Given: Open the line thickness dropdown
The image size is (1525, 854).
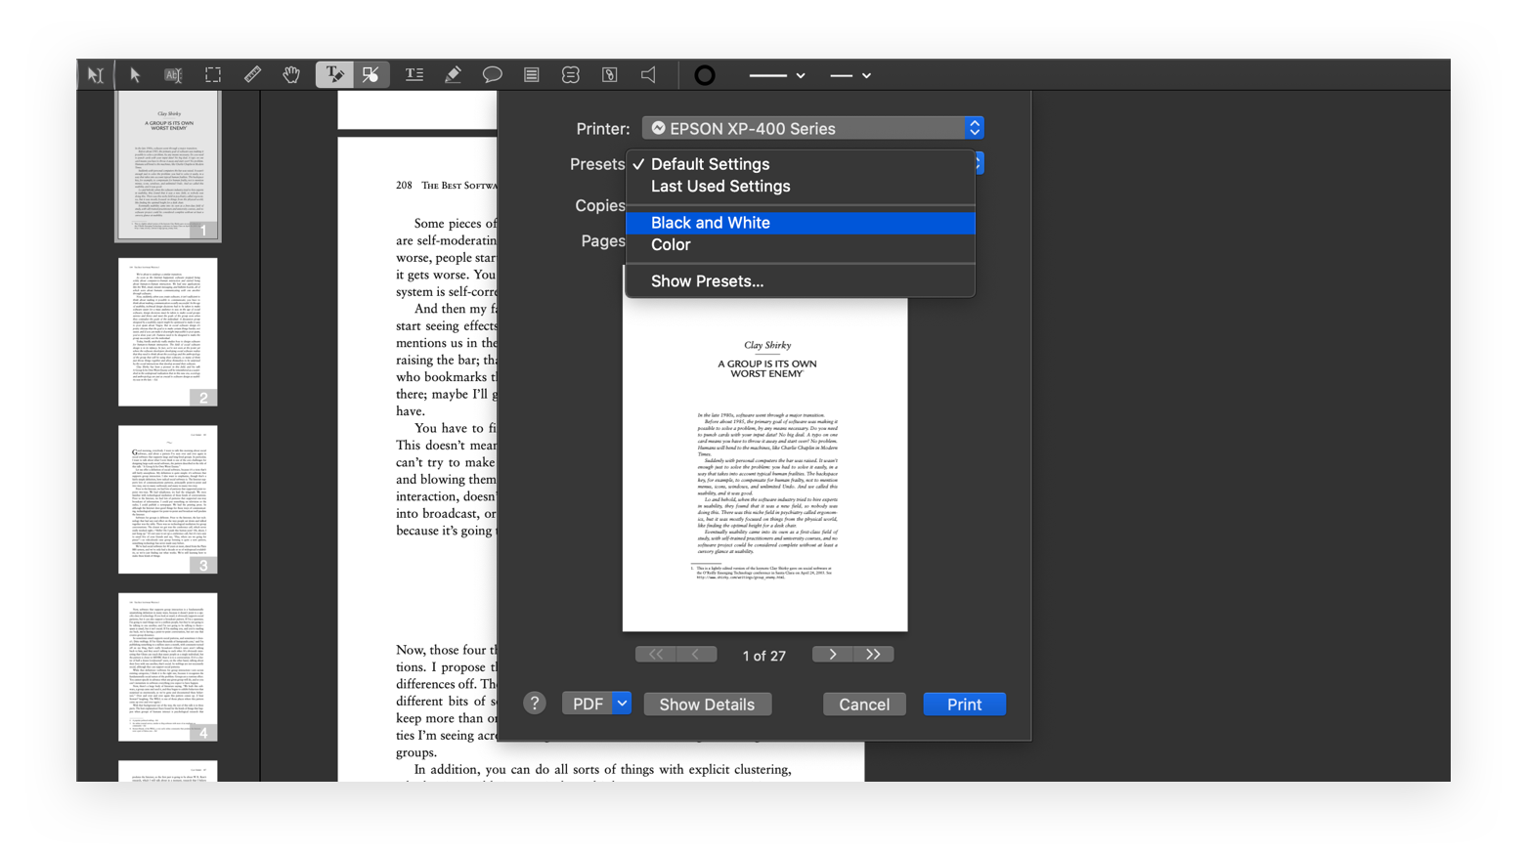Looking at the screenshot, I should 777,75.
